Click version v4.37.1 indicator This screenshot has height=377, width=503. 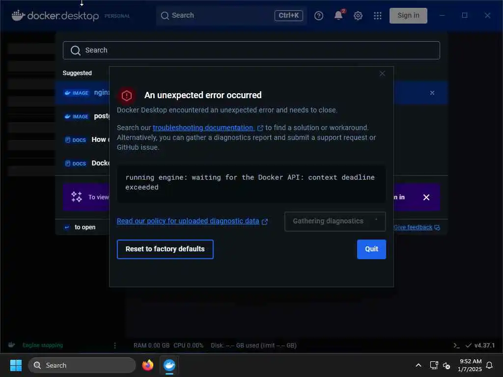pyautogui.click(x=480, y=345)
